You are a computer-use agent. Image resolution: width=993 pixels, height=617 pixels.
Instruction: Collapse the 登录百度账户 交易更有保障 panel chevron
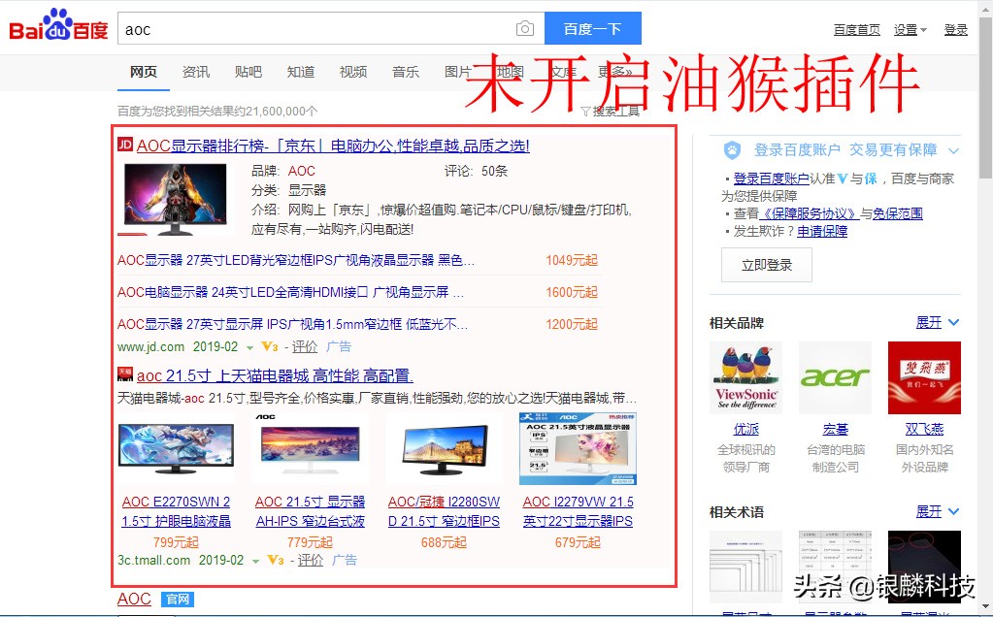953,150
